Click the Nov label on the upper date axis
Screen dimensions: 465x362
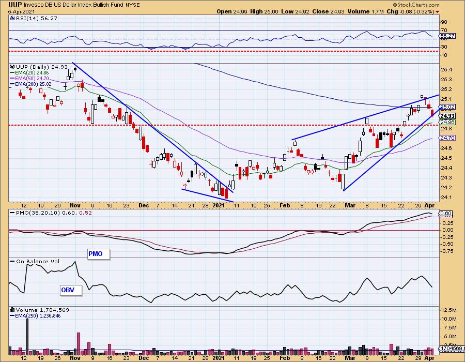click(x=75, y=205)
